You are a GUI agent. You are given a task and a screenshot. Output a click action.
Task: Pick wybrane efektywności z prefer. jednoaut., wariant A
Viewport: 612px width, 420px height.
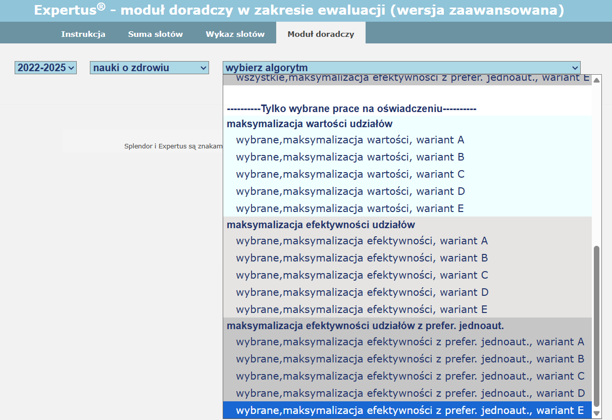(410, 342)
